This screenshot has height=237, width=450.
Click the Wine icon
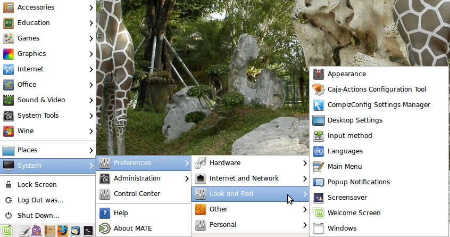click(x=9, y=131)
